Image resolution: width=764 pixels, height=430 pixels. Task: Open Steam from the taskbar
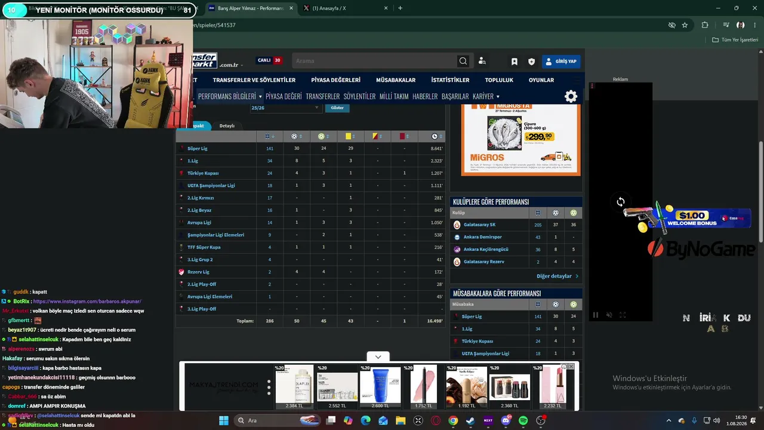pos(470,420)
